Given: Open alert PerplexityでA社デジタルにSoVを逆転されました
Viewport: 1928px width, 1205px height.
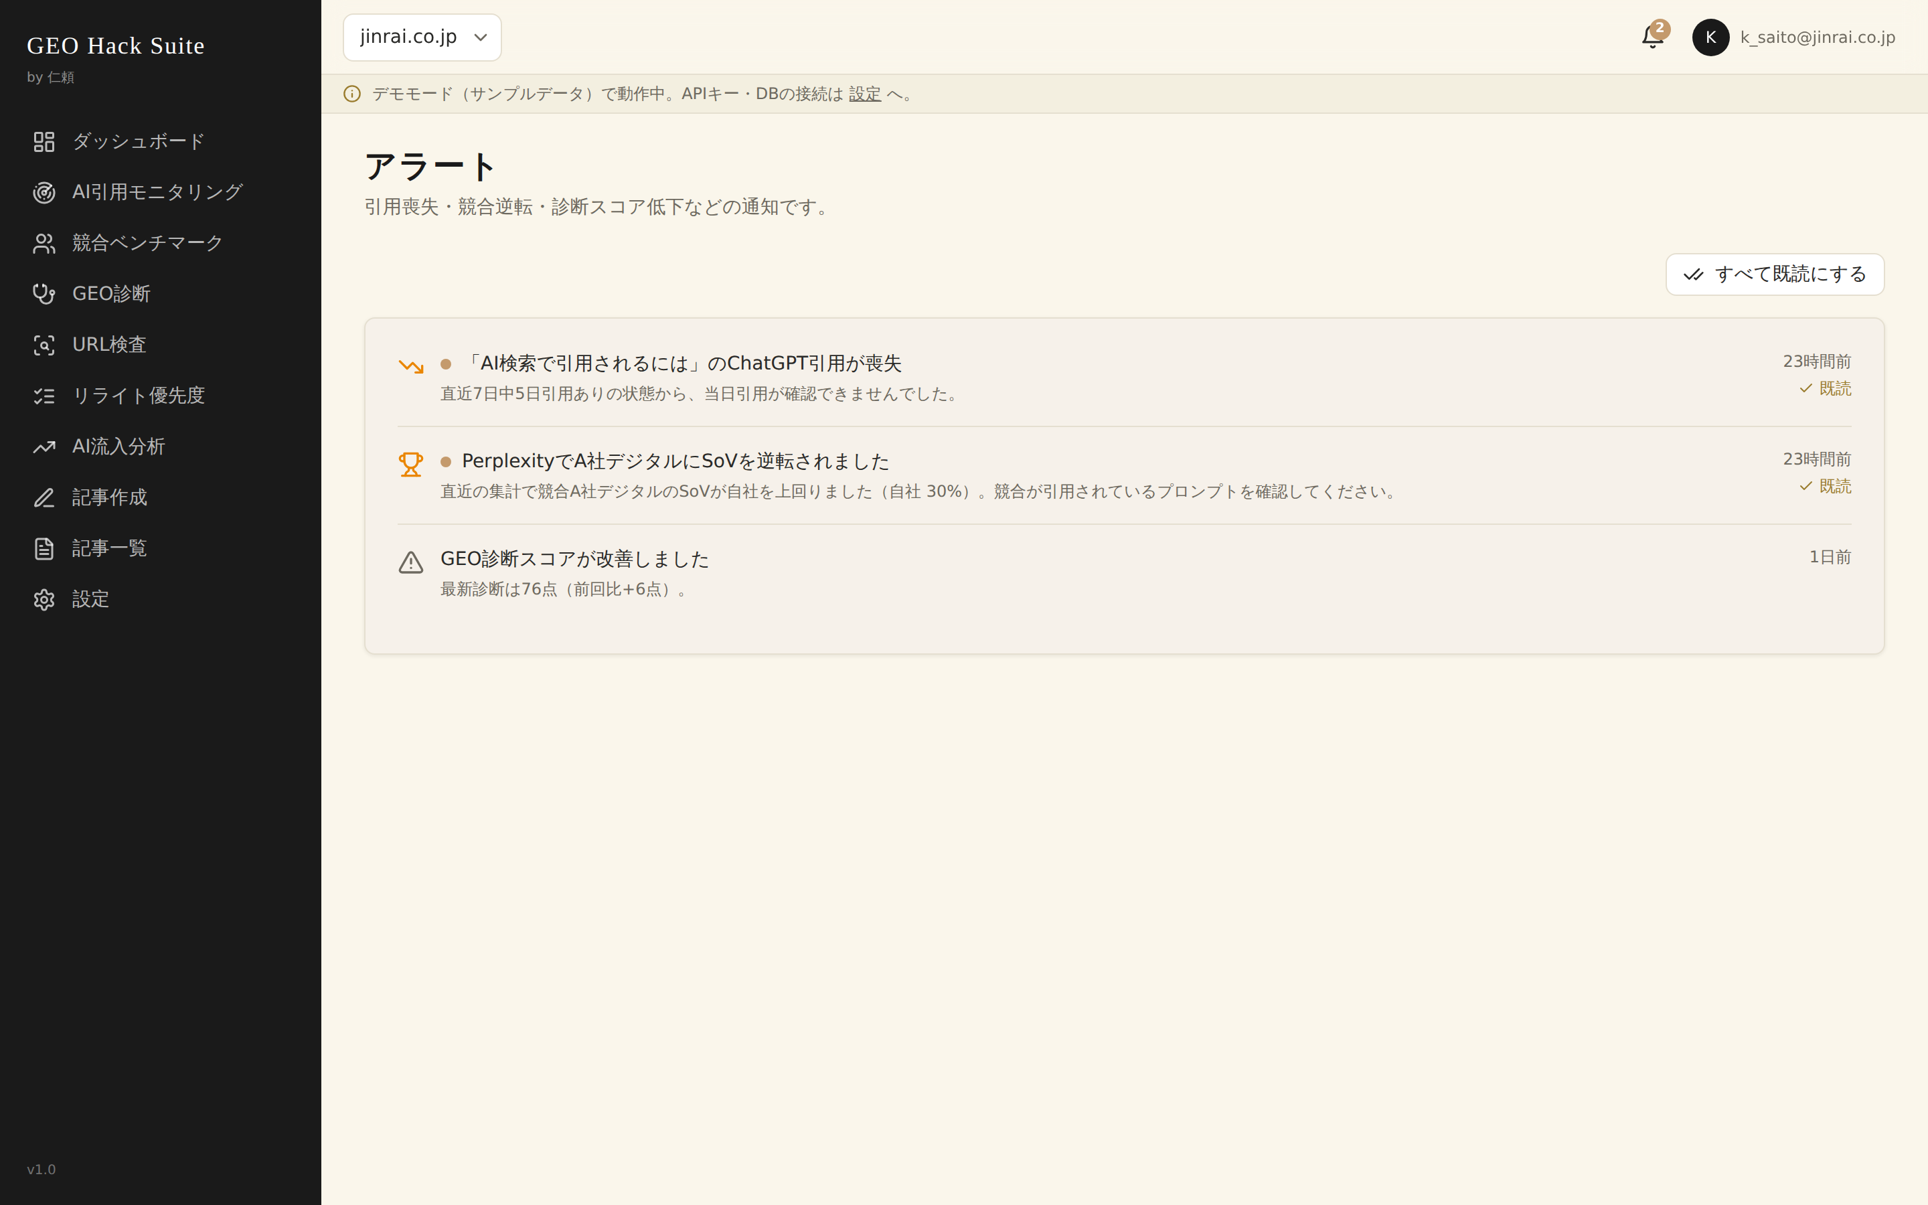Looking at the screenshot, I should pyautogui.click(x=675, y=461).
